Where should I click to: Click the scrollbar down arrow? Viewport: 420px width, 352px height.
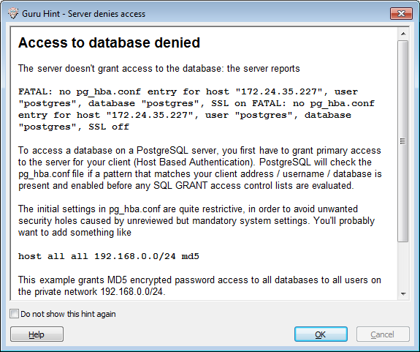point(403,293)
